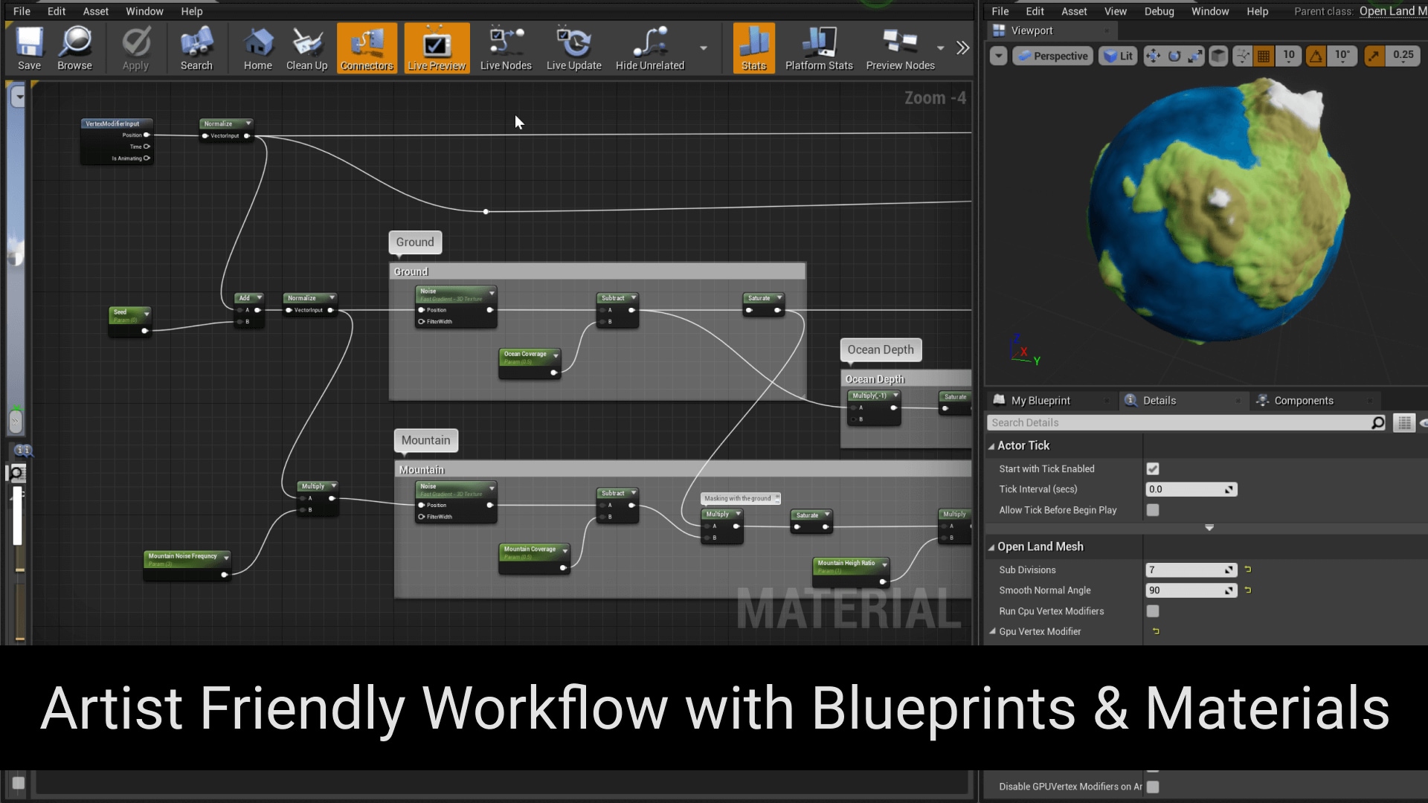Expand the Gpu Vertex Modifier property
The image size is (1428, 803).
click(992, 631)
